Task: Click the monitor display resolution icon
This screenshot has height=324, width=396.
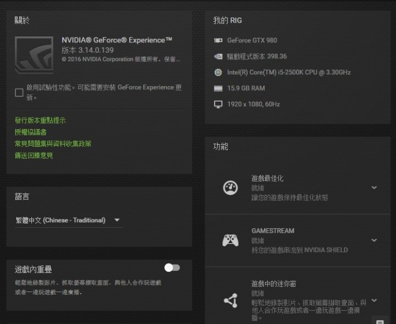Action: click(218, 105)
